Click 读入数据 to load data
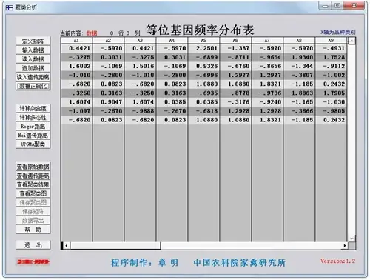 click(x=33, y=59)
